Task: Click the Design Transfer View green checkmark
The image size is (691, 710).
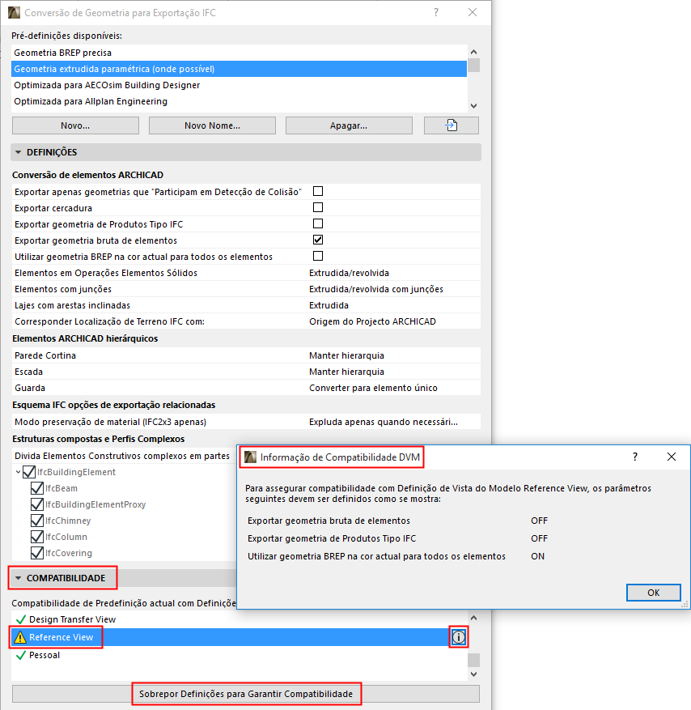Action: point(21,619)
